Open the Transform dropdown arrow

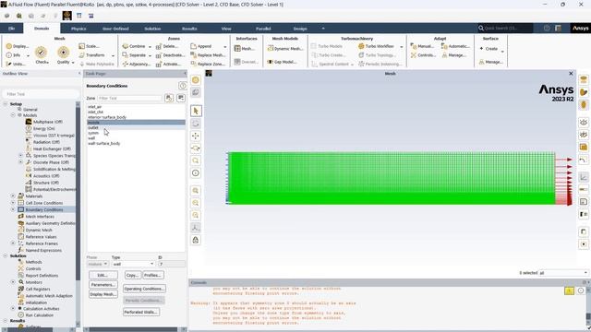pos(113,55)
